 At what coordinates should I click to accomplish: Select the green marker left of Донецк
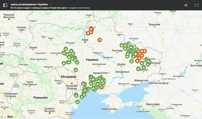click(138, 69)
